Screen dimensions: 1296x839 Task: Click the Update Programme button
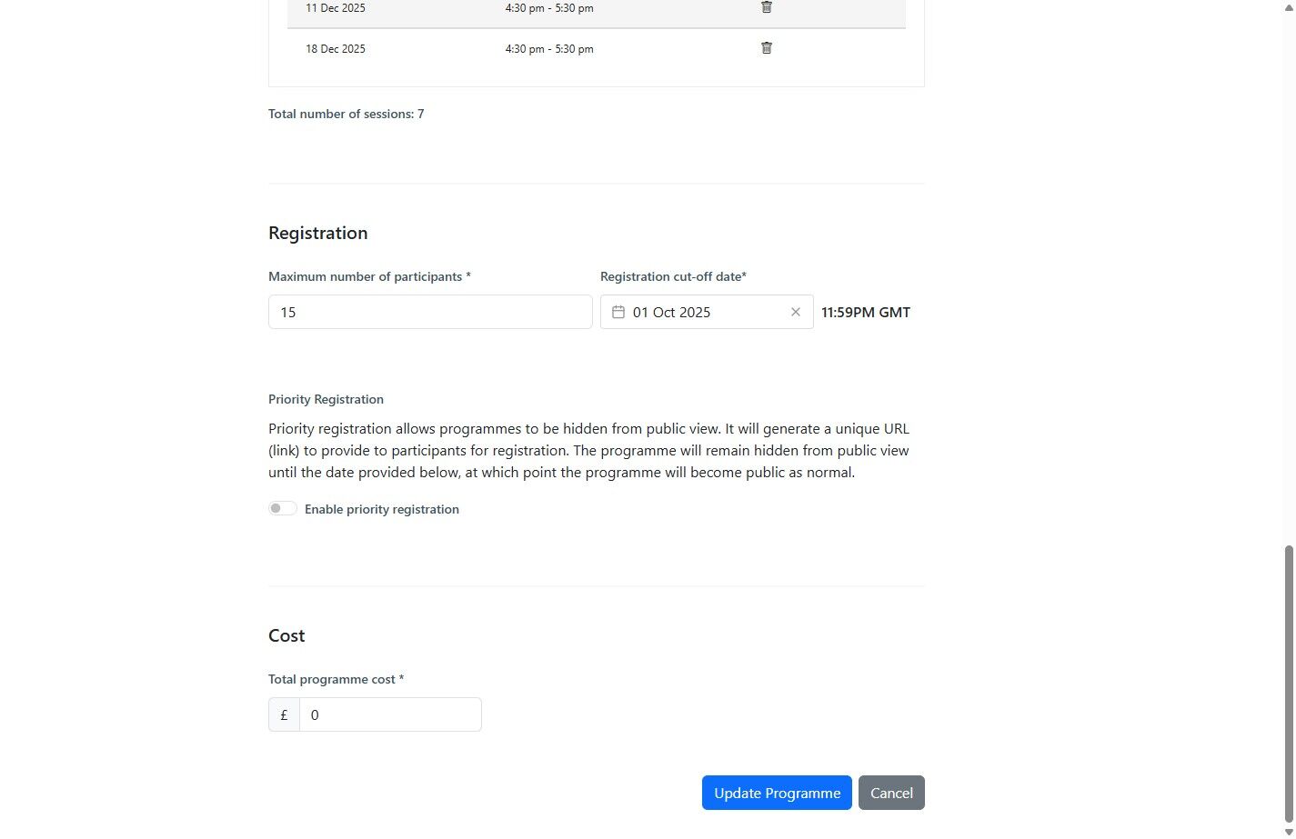(x=777, y=793)
